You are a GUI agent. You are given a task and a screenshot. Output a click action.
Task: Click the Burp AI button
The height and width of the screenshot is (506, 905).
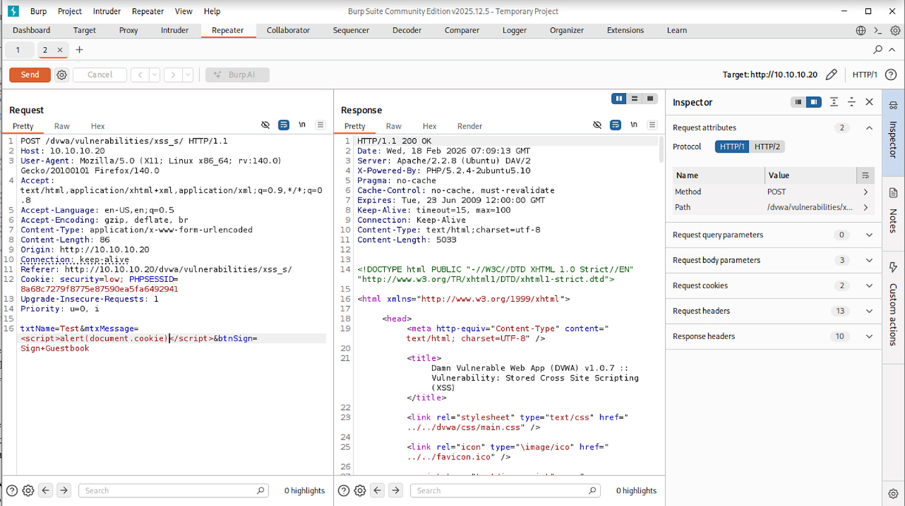[237, 75]
